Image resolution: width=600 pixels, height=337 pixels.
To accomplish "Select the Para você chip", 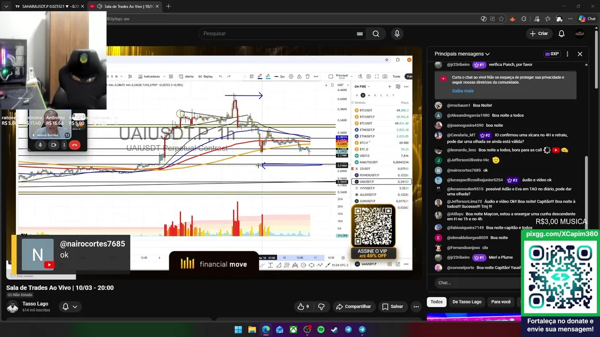I will 501,302.
